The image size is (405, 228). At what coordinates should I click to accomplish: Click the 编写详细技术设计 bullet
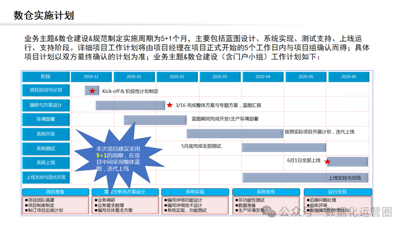pyautogui.click(x=183, y=205)
